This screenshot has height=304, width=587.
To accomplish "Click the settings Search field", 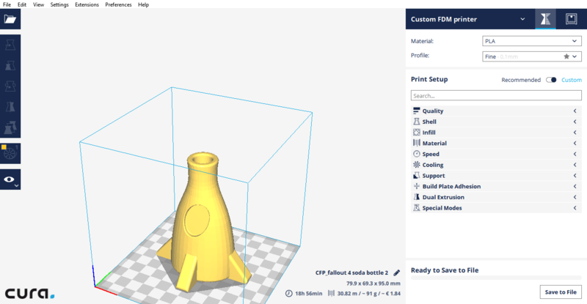I will pos(496,96).
